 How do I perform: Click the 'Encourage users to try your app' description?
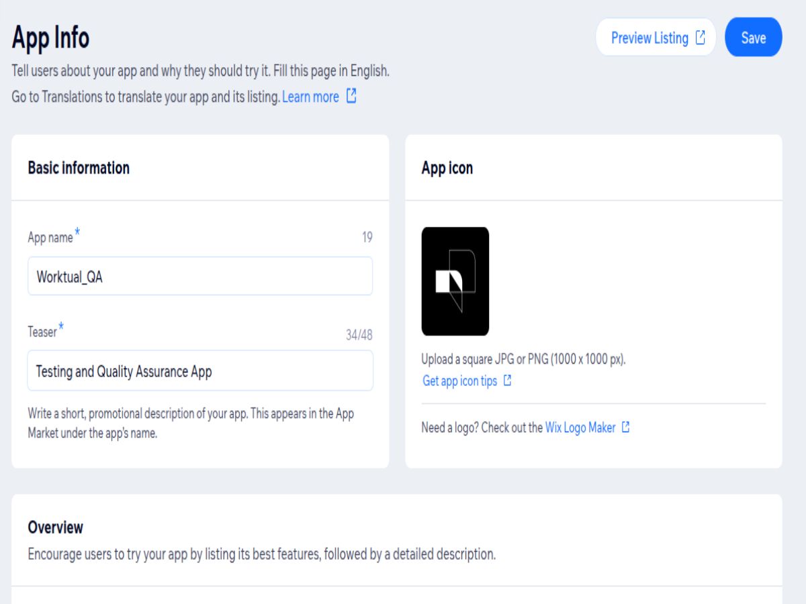point(262,555)
